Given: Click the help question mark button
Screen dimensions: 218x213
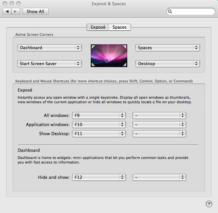Looking at the screenshot, I should tap(209, 204).
